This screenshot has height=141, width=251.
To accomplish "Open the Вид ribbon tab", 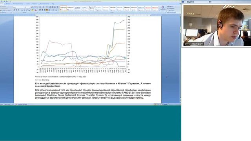I will 53,4.
